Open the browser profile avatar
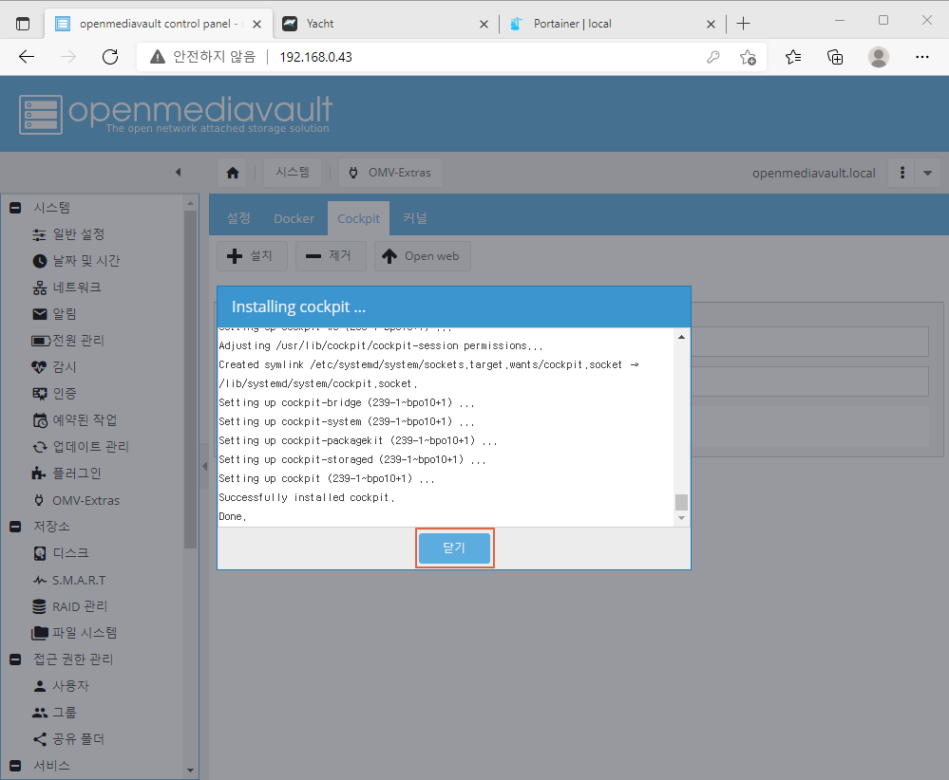Image resolution: width=949 pixels, height=780 pixels. 878,57
